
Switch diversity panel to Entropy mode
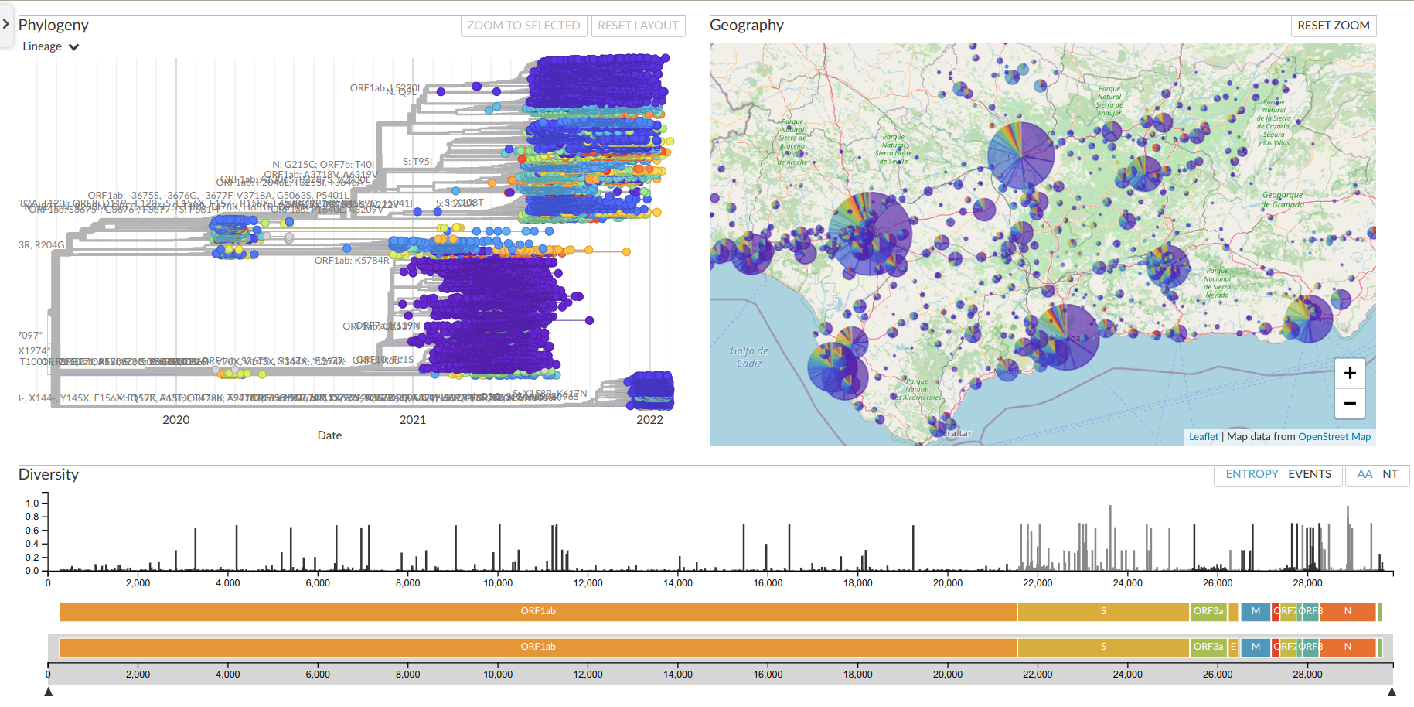(1252, 474)
